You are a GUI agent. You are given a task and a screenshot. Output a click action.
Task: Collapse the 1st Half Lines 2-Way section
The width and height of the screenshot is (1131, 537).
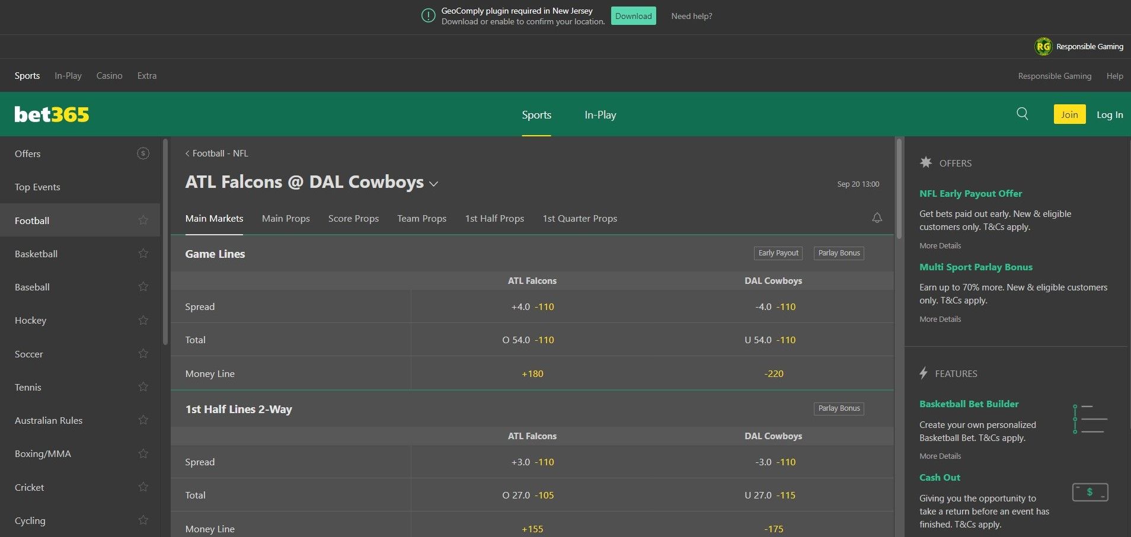pyautogui.click(x=532, y=409)
